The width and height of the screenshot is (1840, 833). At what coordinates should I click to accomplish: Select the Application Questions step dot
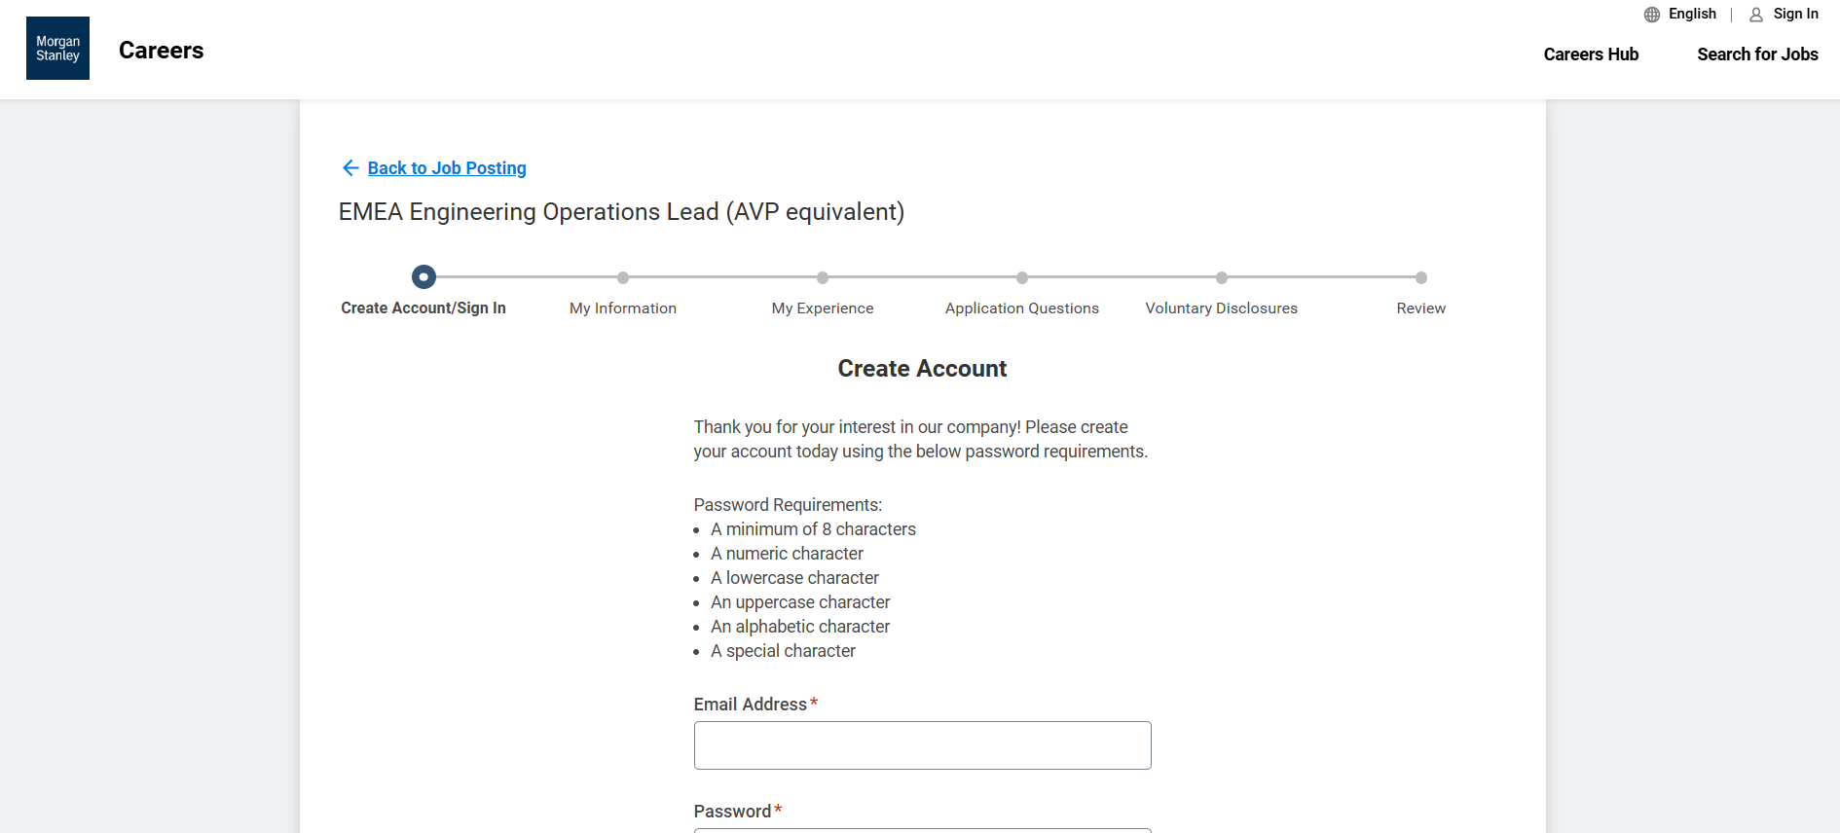tap(1022, 277)
